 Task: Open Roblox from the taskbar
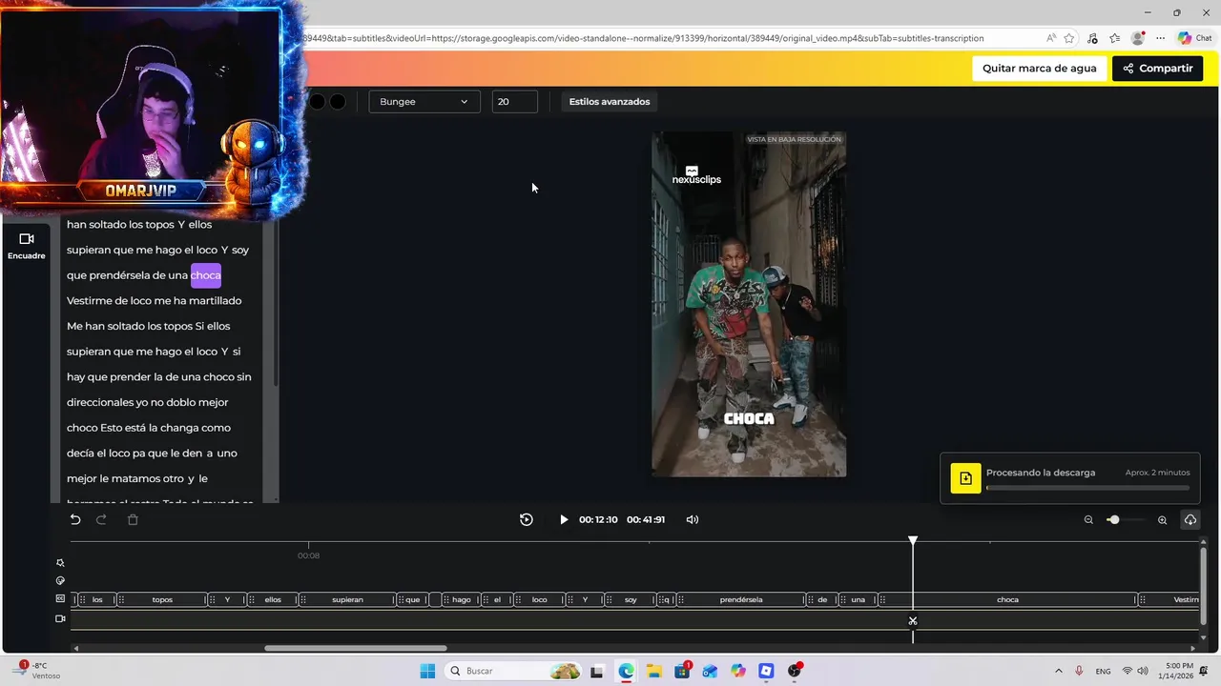pos(766,671)
